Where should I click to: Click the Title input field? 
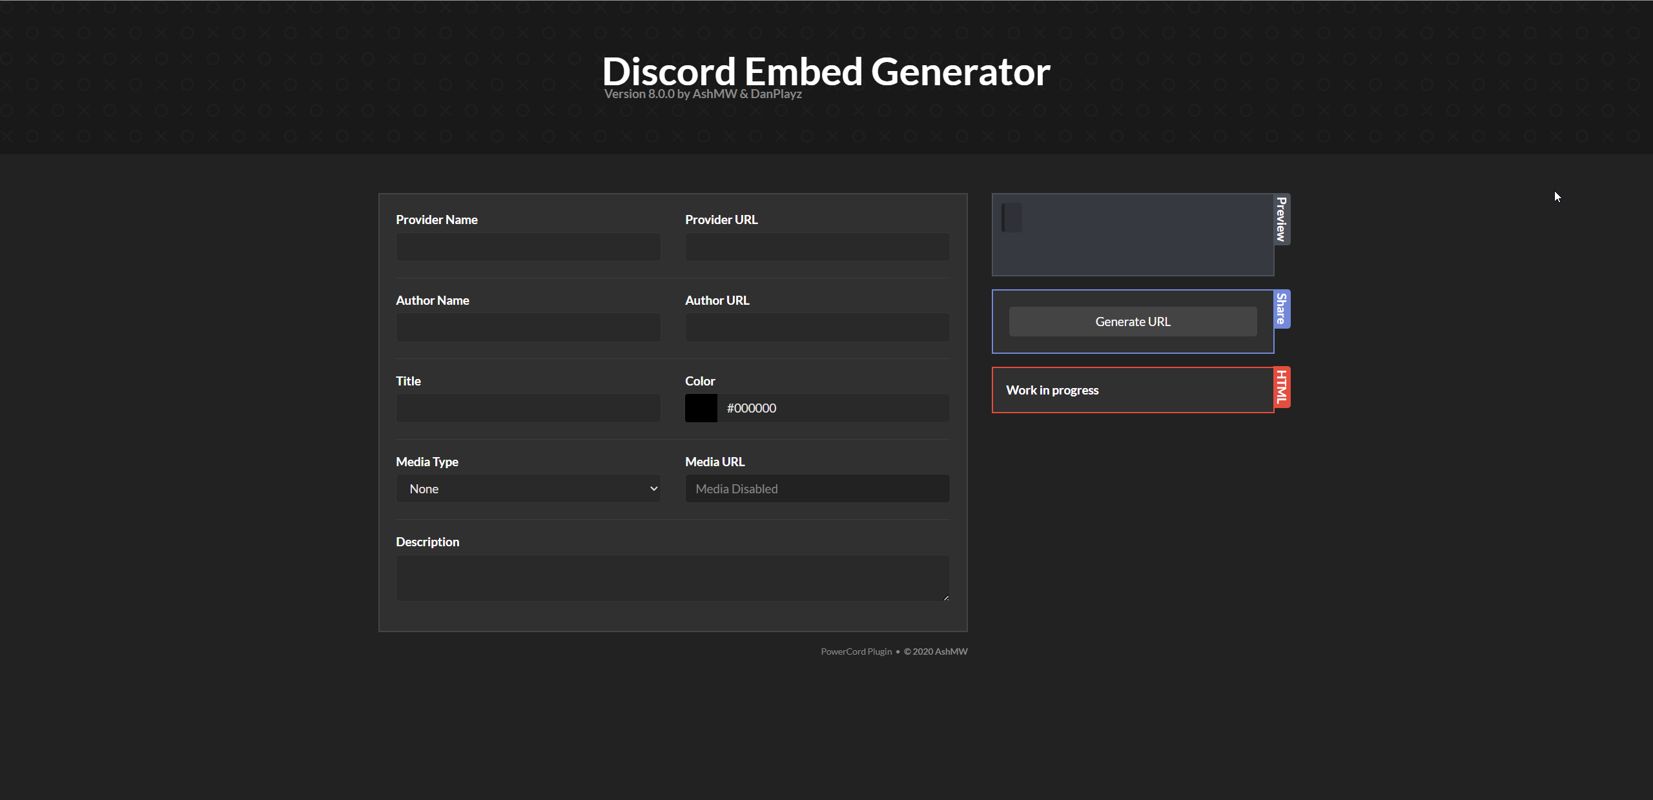[x=528, y=408]
